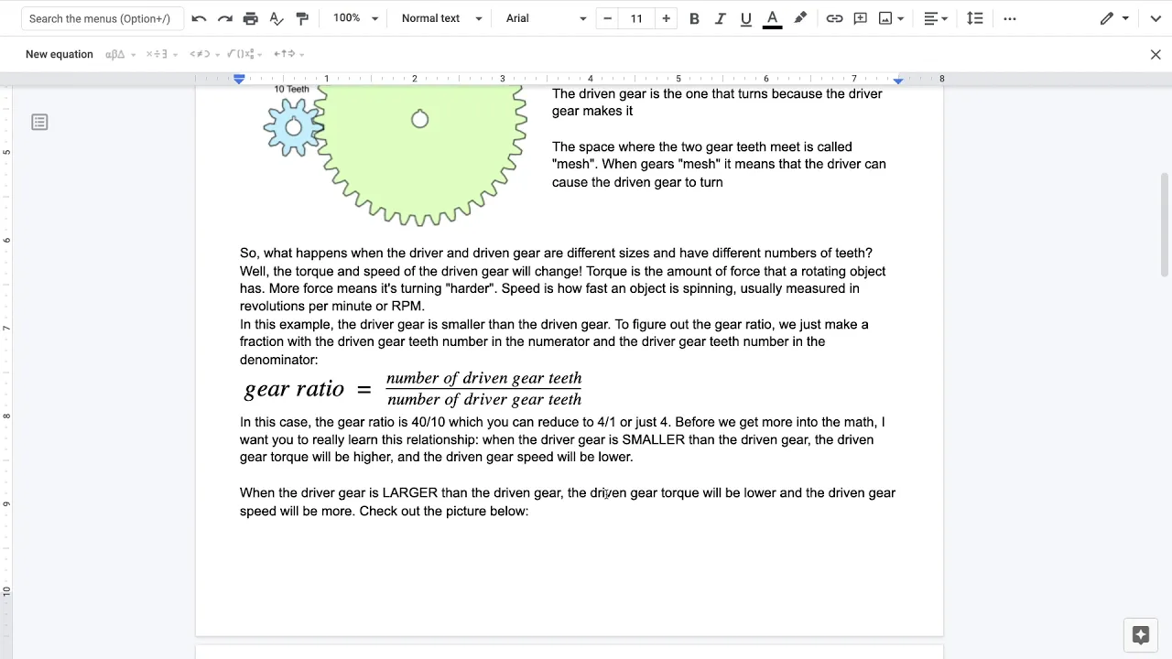Click the Explore star button
This screenshot has width=1172, height=659.
pyautogui.click(x=1140, y=635)
